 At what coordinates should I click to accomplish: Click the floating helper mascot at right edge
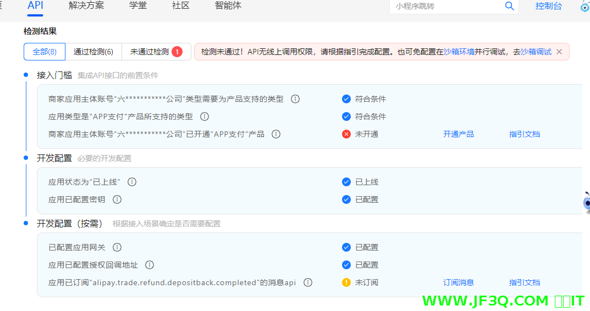[586, 203]
